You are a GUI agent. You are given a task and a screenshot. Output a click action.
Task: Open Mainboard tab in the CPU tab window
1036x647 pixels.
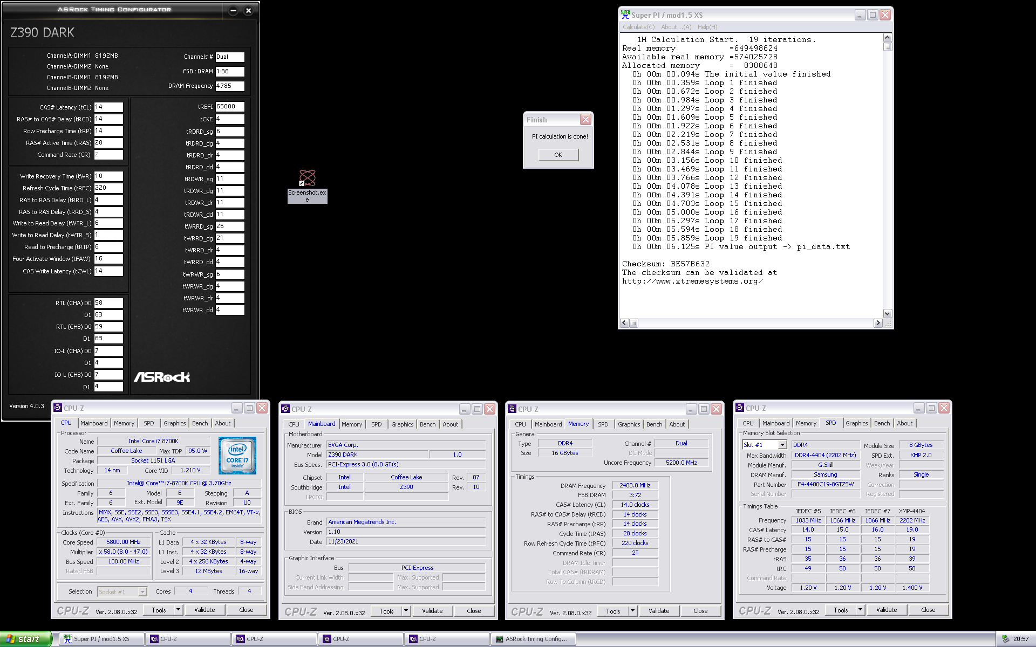pyautogui.click(x=94, y=423)
